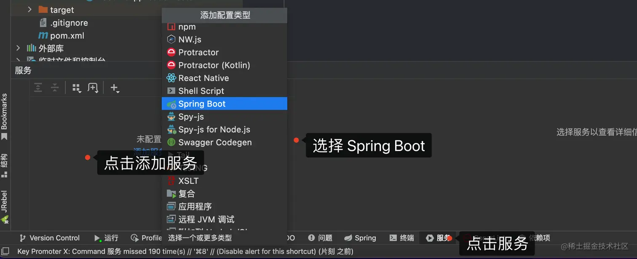The height and width of the screenshot is (259, 637).
Task: Click Key Promoter X status message
Action: (x=185, y=251)
